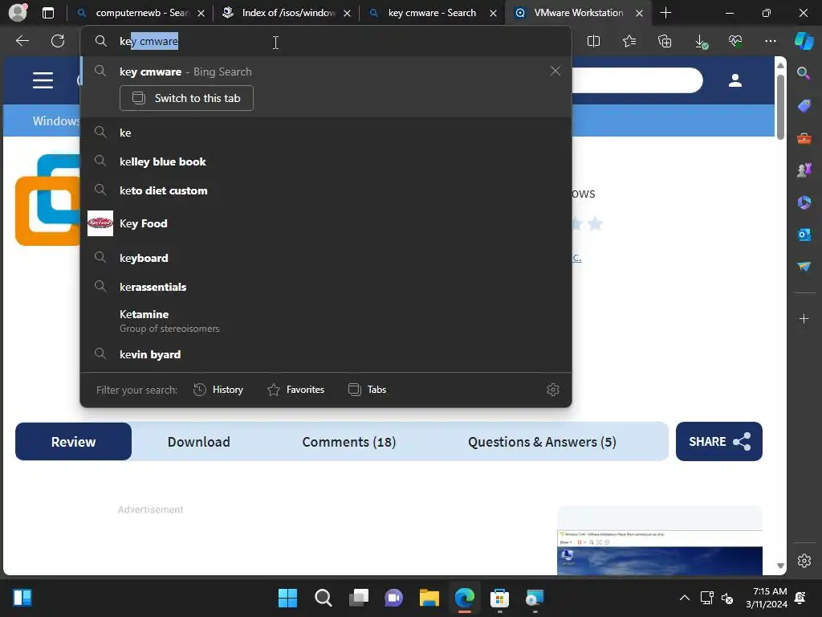Open the sidebar Tools briefcase icon

pyautogui.click(x=804, y=138)
